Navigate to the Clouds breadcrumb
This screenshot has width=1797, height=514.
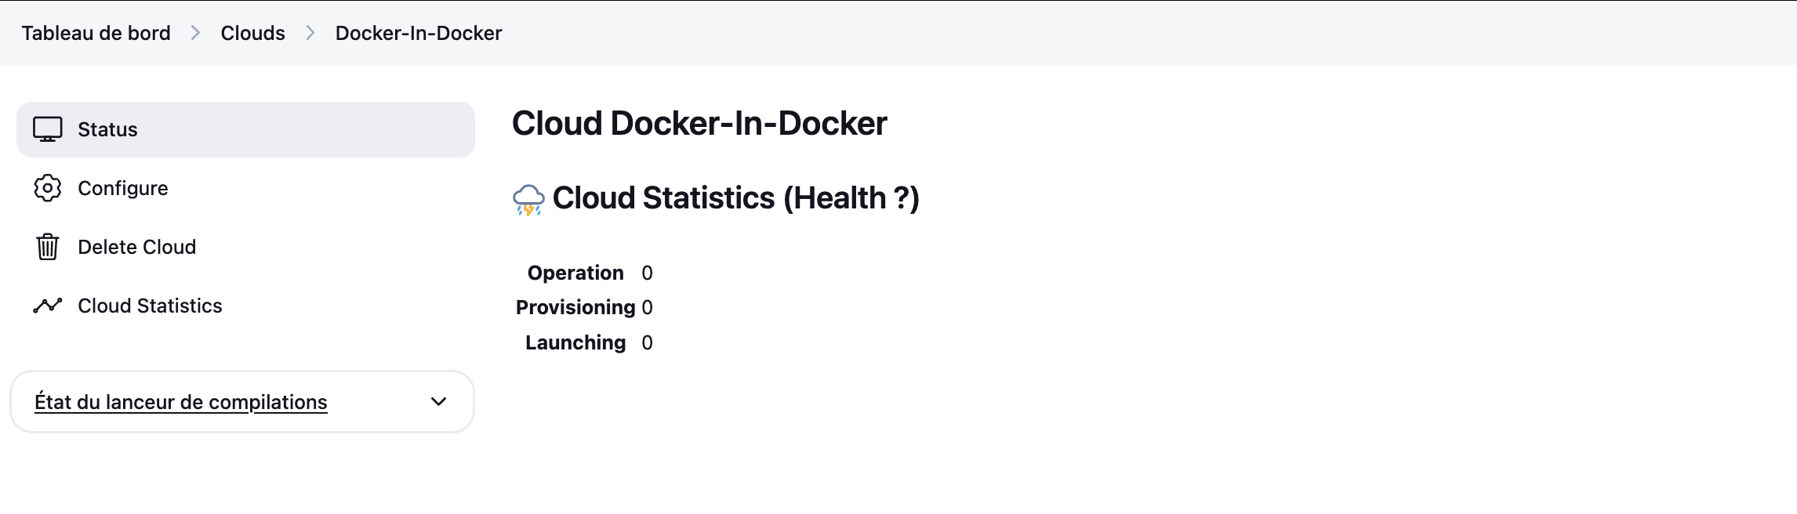pyautogui.click(x=252, y=33)
